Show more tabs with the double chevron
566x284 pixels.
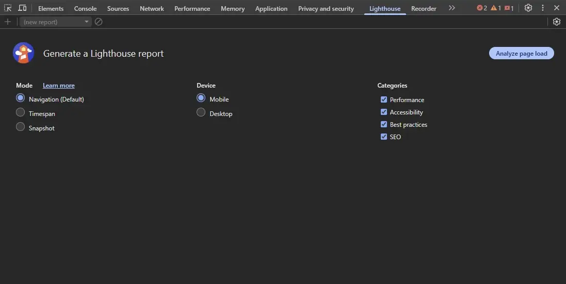(451, 8)
